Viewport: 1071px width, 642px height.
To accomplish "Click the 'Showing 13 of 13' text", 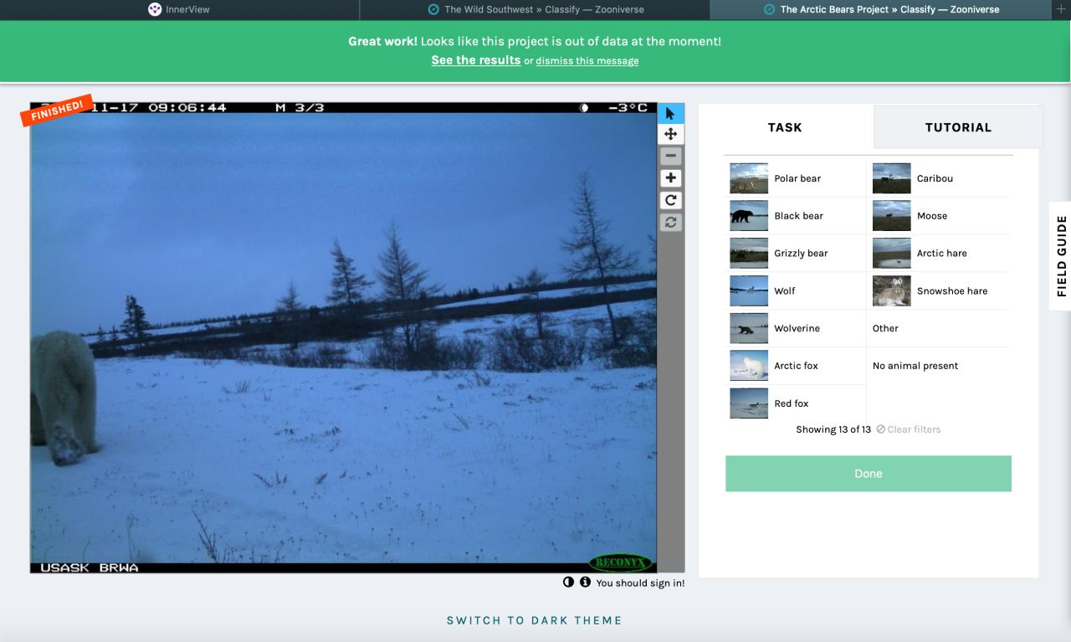I will (x=833, y=429).
